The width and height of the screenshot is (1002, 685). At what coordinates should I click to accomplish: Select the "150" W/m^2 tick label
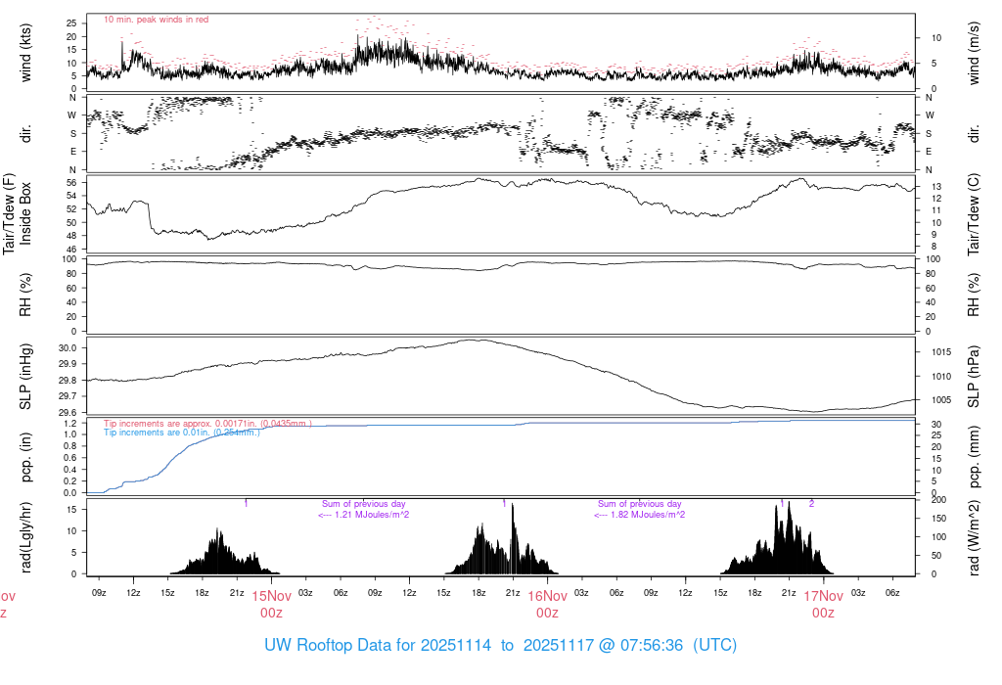(938, 519)
